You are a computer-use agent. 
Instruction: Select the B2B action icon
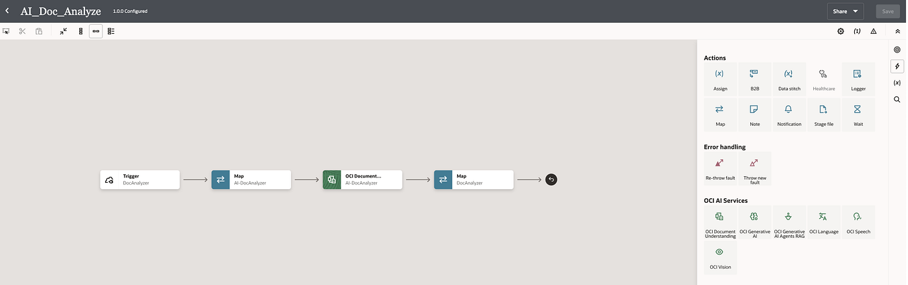click(x=754, y=79)
